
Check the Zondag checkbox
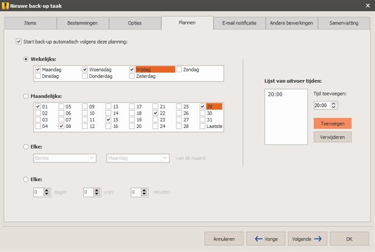pos(179,70)
